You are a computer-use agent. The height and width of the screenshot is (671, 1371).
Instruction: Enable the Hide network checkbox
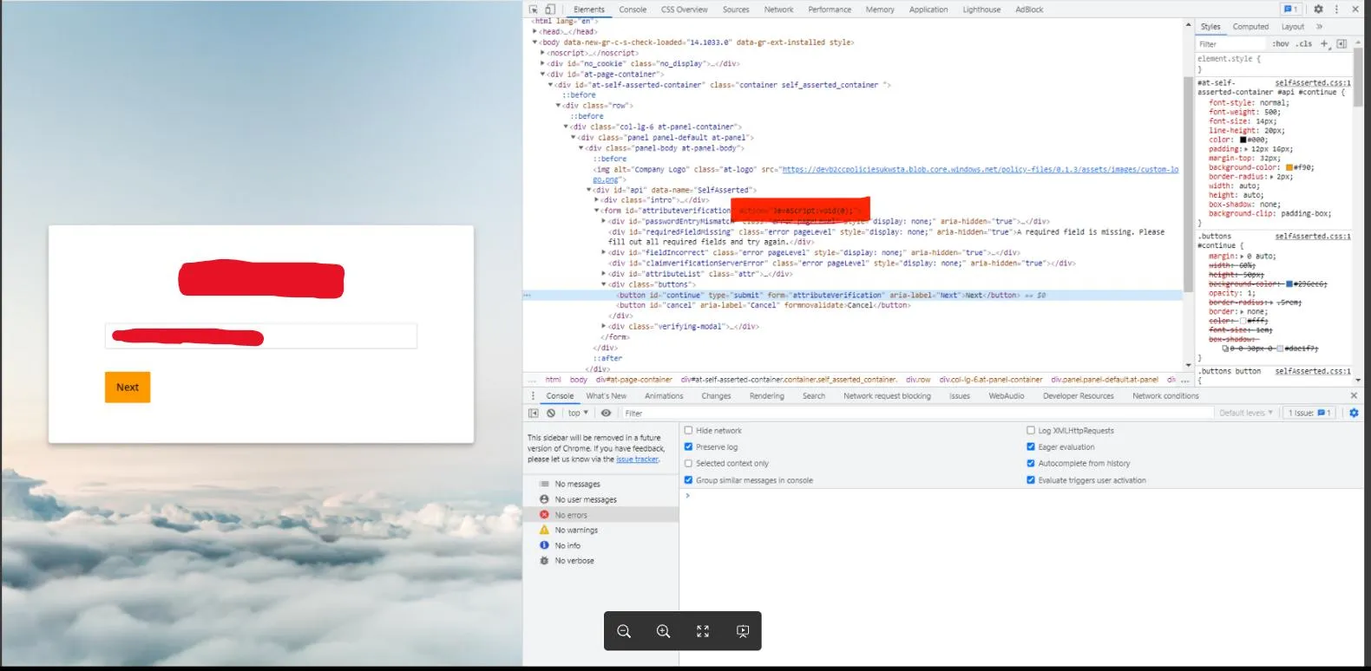688,430
